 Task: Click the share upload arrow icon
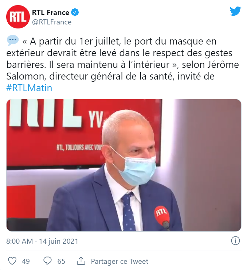point(81,261)
